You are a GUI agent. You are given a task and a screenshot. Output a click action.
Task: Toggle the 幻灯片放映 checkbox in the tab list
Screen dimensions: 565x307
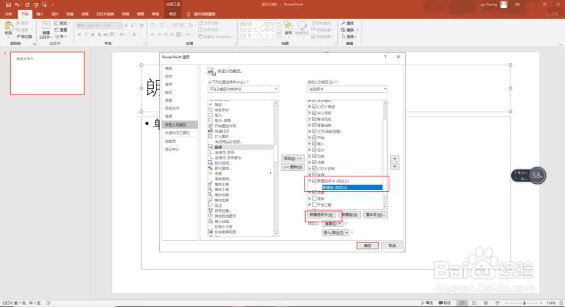point(314,168)
